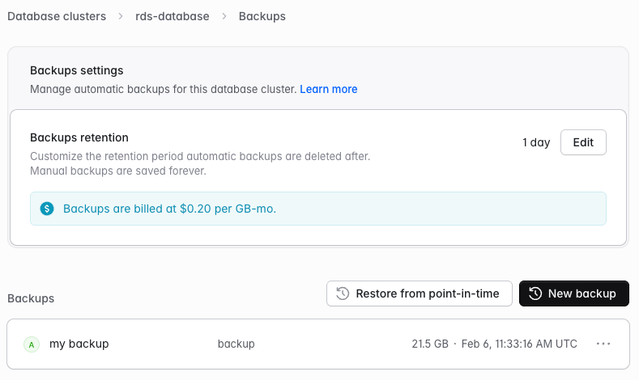The width and height of the screenshot is (639, 380).
Task: Click the chevron after Database clusters
Action: point(121,16)
